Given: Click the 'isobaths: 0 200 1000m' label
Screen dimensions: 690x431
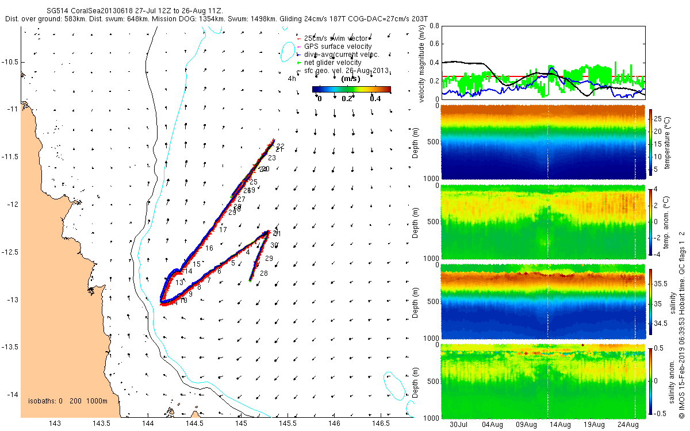Looking at the screenshot, I should [x=72, y=401].
